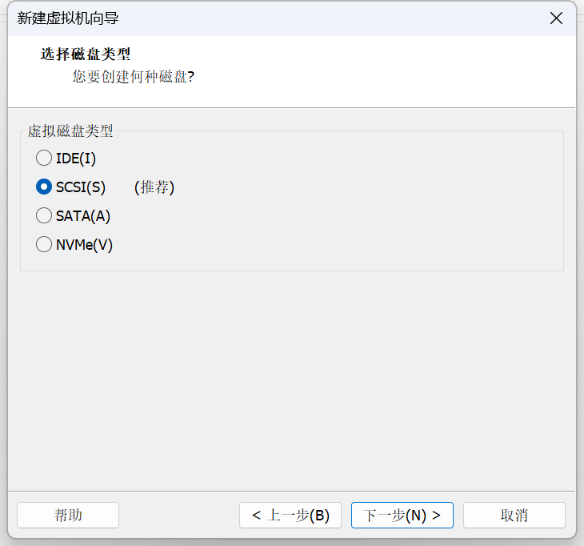Click the 选择磁盘类型 heading text

click(x=86, y=54)
